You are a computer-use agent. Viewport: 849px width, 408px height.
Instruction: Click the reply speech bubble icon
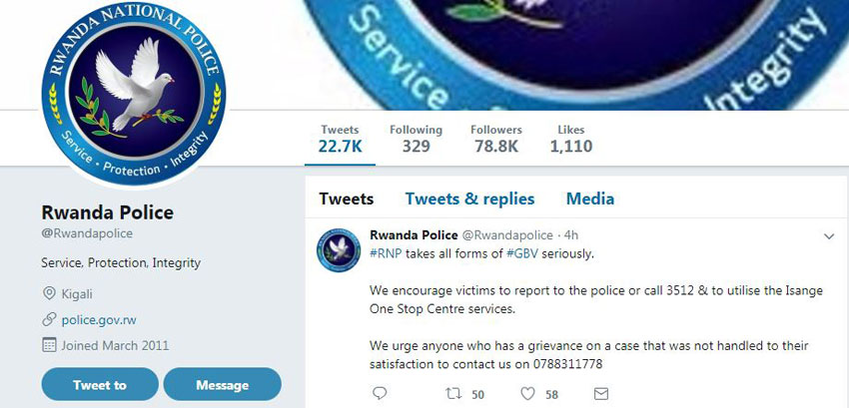tap(381, 393)
